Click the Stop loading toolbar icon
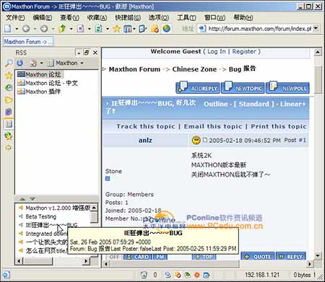Image resolution: width=325 pixels, height=282 pixels. coord(80,29)
